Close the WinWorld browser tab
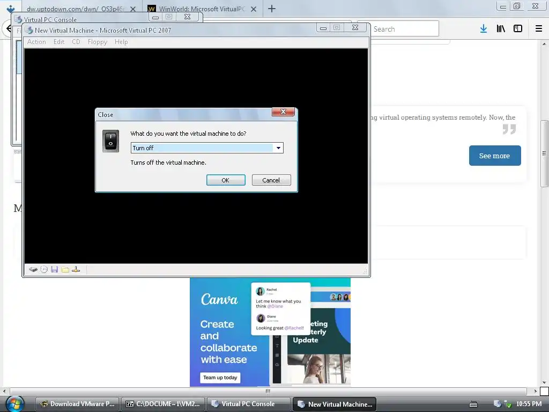The width and height of the screenshot is (549, 412). [254, 9]
